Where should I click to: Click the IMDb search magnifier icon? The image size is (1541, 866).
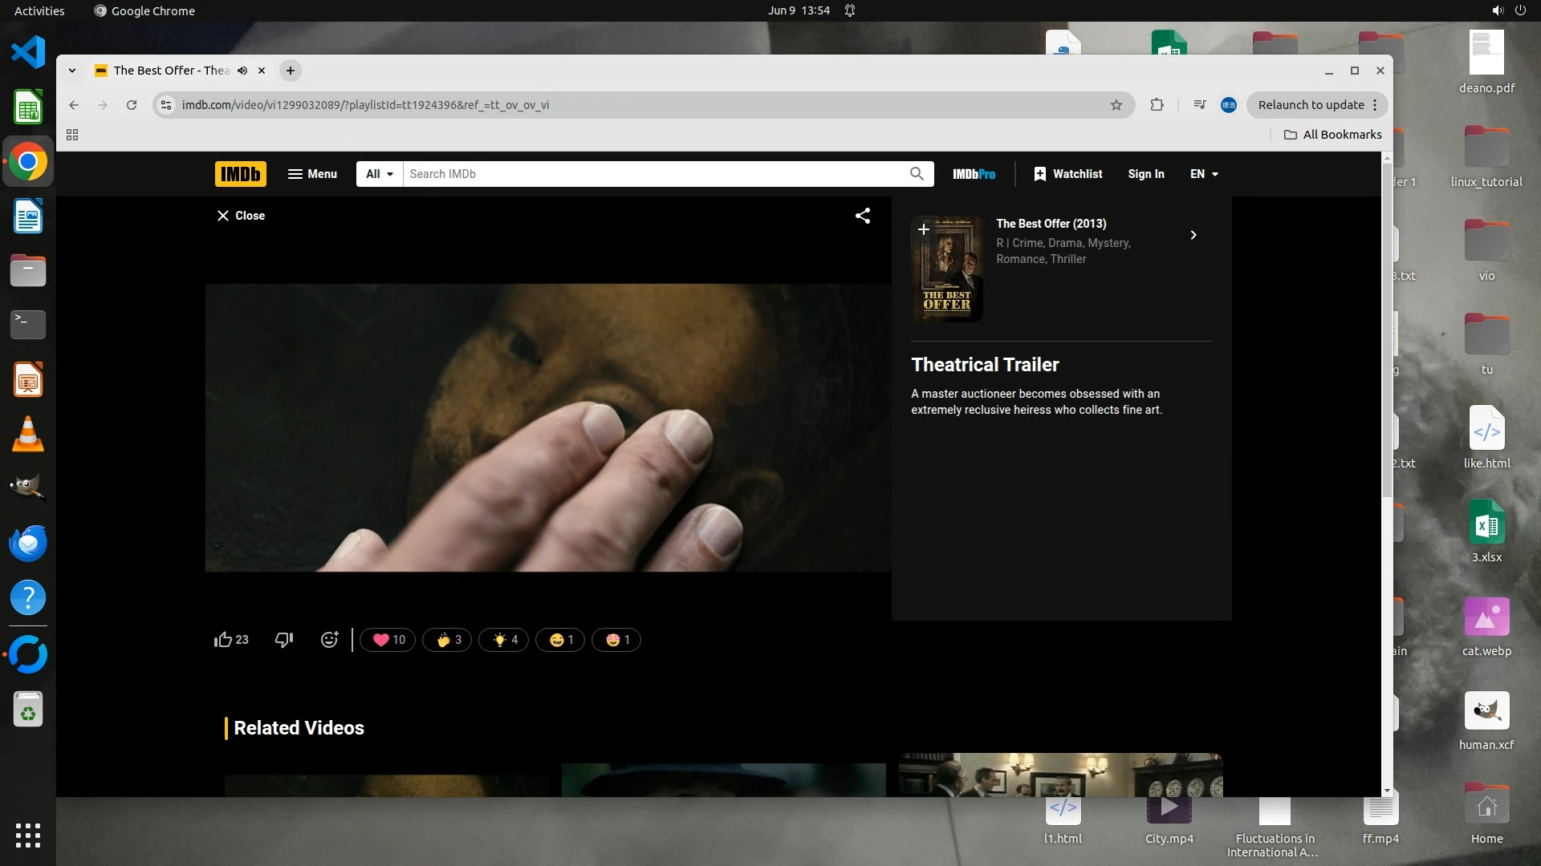pos(917,174)
